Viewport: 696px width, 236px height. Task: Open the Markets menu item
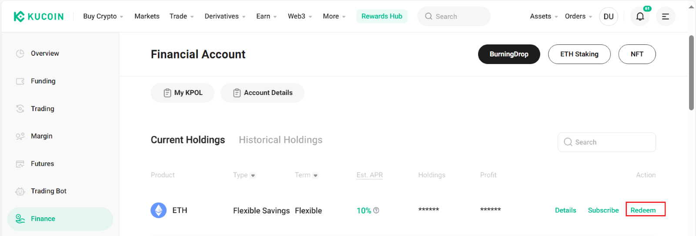(147, 16)
